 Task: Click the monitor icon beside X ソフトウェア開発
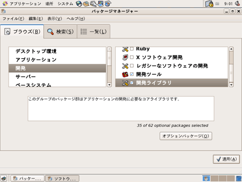(125, 57)
